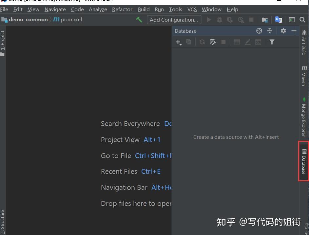The height and width of the screenshot is (235, 309).
Task: Open the Build menu
Action: pos(144,9)
